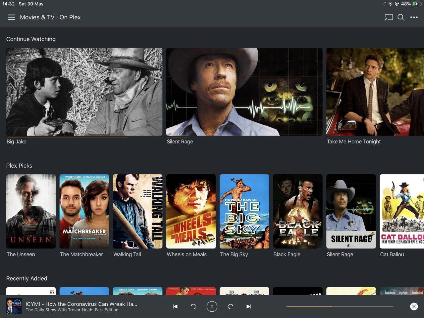Open The Big Sky poster
Screen dimensions: 424x318
(244, 211)
